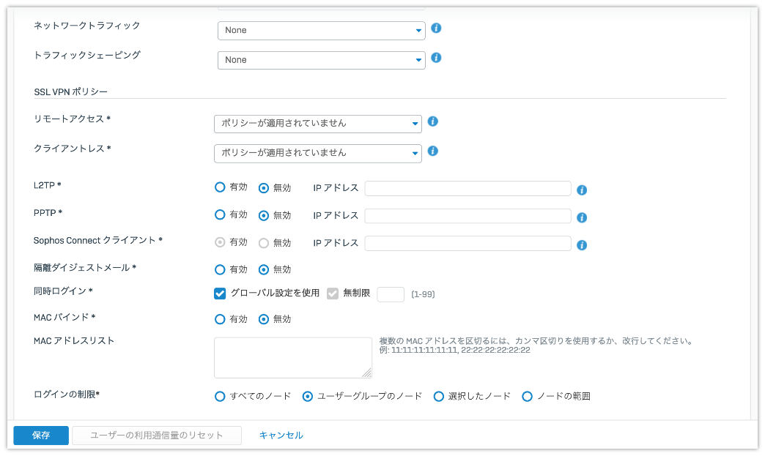Screen dimensions: 765x456
Task: Expand the クライアントレス policy dropdown
Action: pos(317,154)
